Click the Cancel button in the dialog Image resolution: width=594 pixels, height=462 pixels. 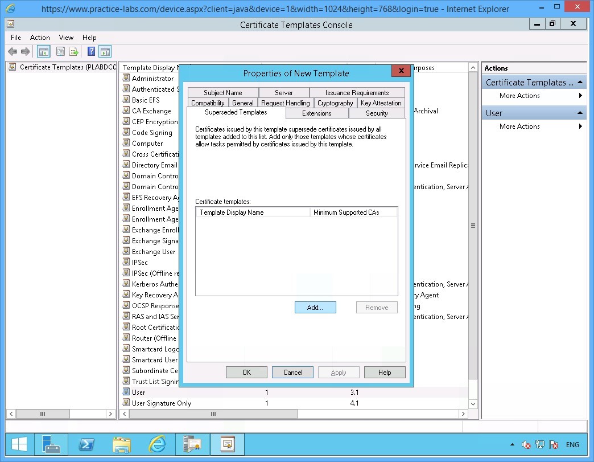point(292,372)
